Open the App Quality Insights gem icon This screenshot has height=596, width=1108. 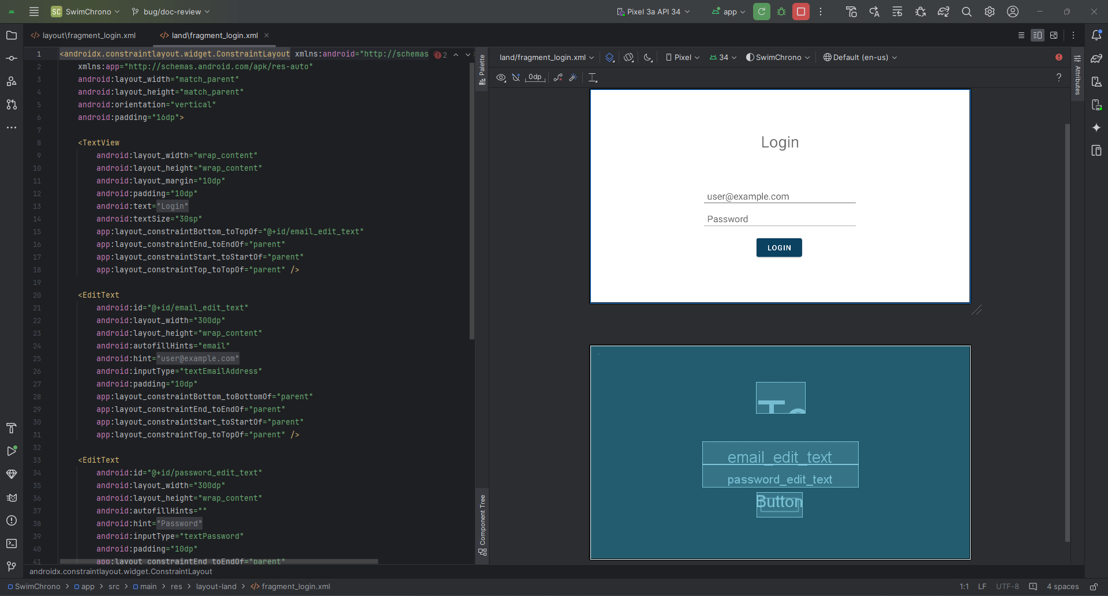12,474
